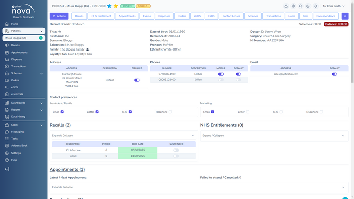Toggle dark mode with the moon icon
354x199 pixels.
[308, 6]
